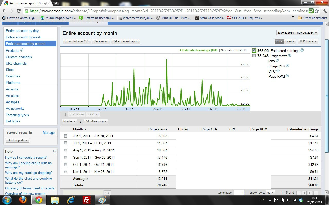This screenshot has height=205, width=329.
Task: Open Paint from taskbar
Action: coord(103,200)
